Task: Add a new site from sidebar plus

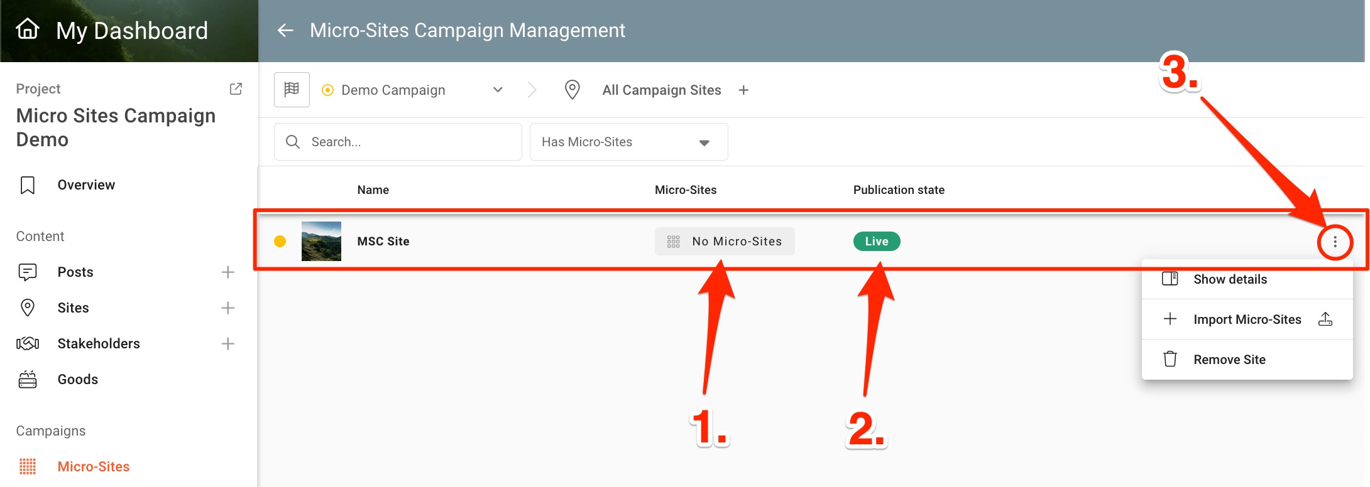Action: pos(227,308)
